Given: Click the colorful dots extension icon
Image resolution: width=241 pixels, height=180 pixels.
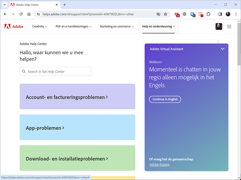Looking at the screenshot, I should pos(201,15).
